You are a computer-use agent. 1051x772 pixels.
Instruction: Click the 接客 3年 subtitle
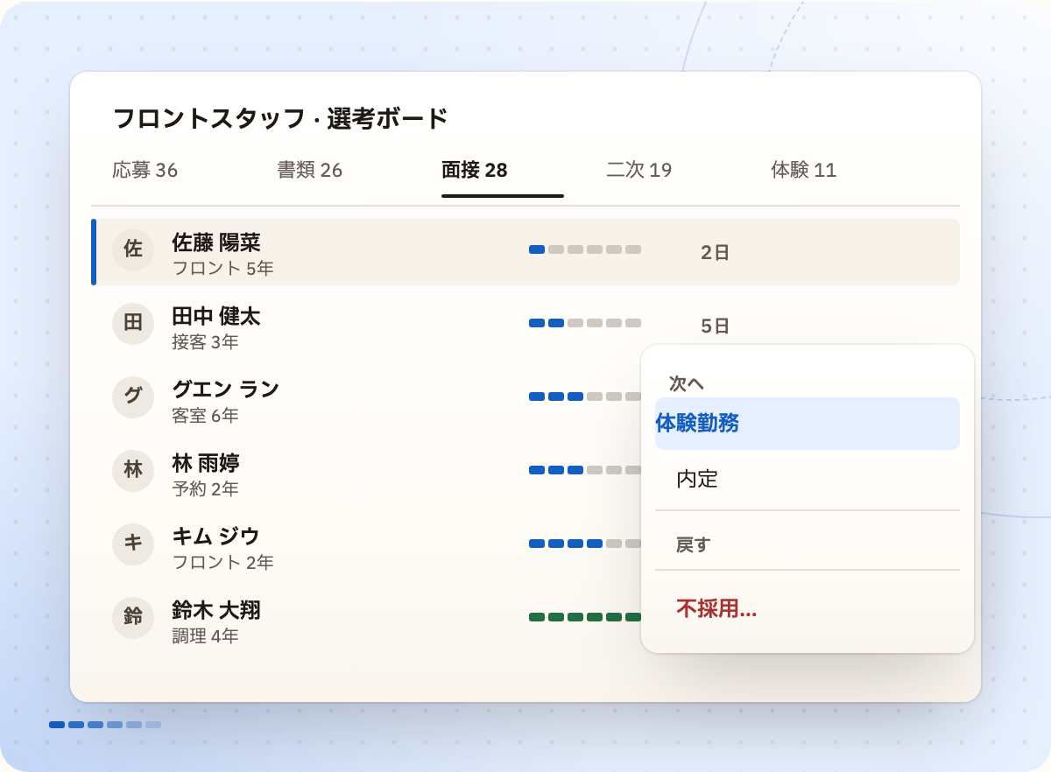click(x=206, y=342)
